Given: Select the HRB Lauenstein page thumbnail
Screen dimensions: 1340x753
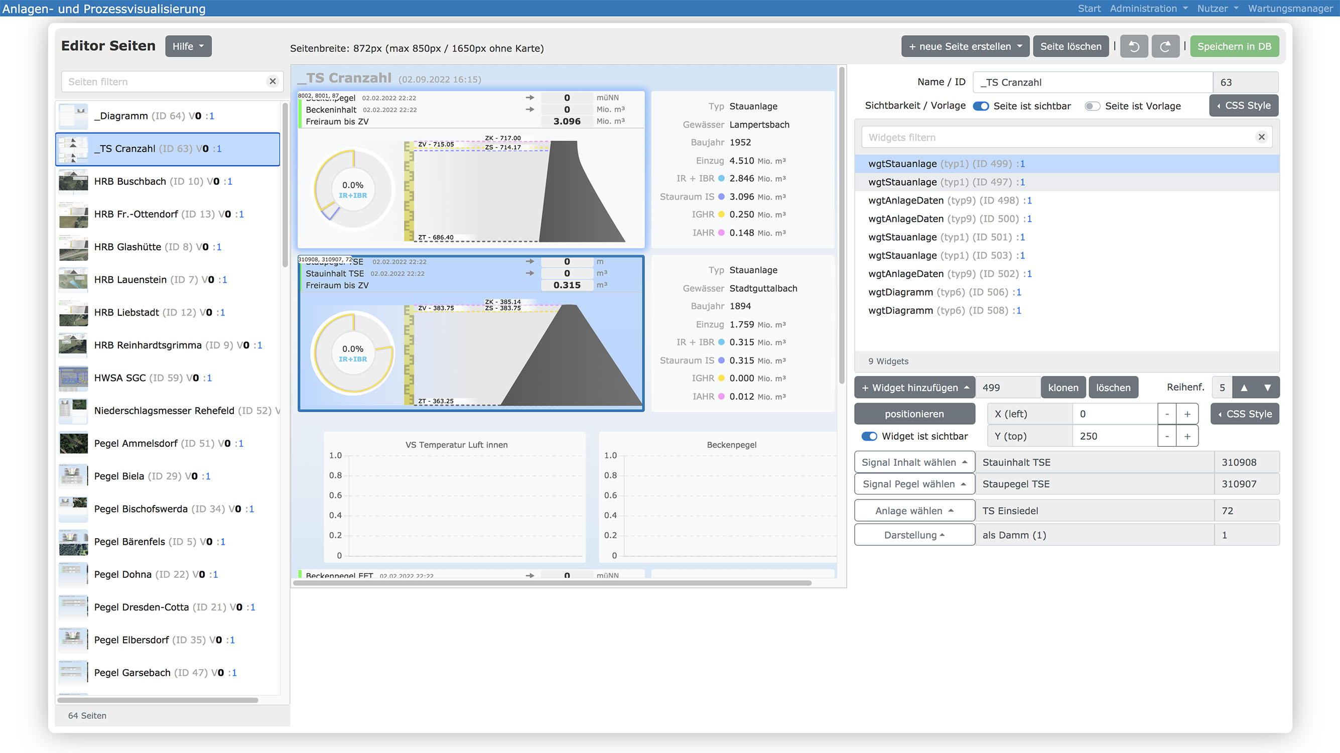Looking at the screenshot, I should (73, 280).
